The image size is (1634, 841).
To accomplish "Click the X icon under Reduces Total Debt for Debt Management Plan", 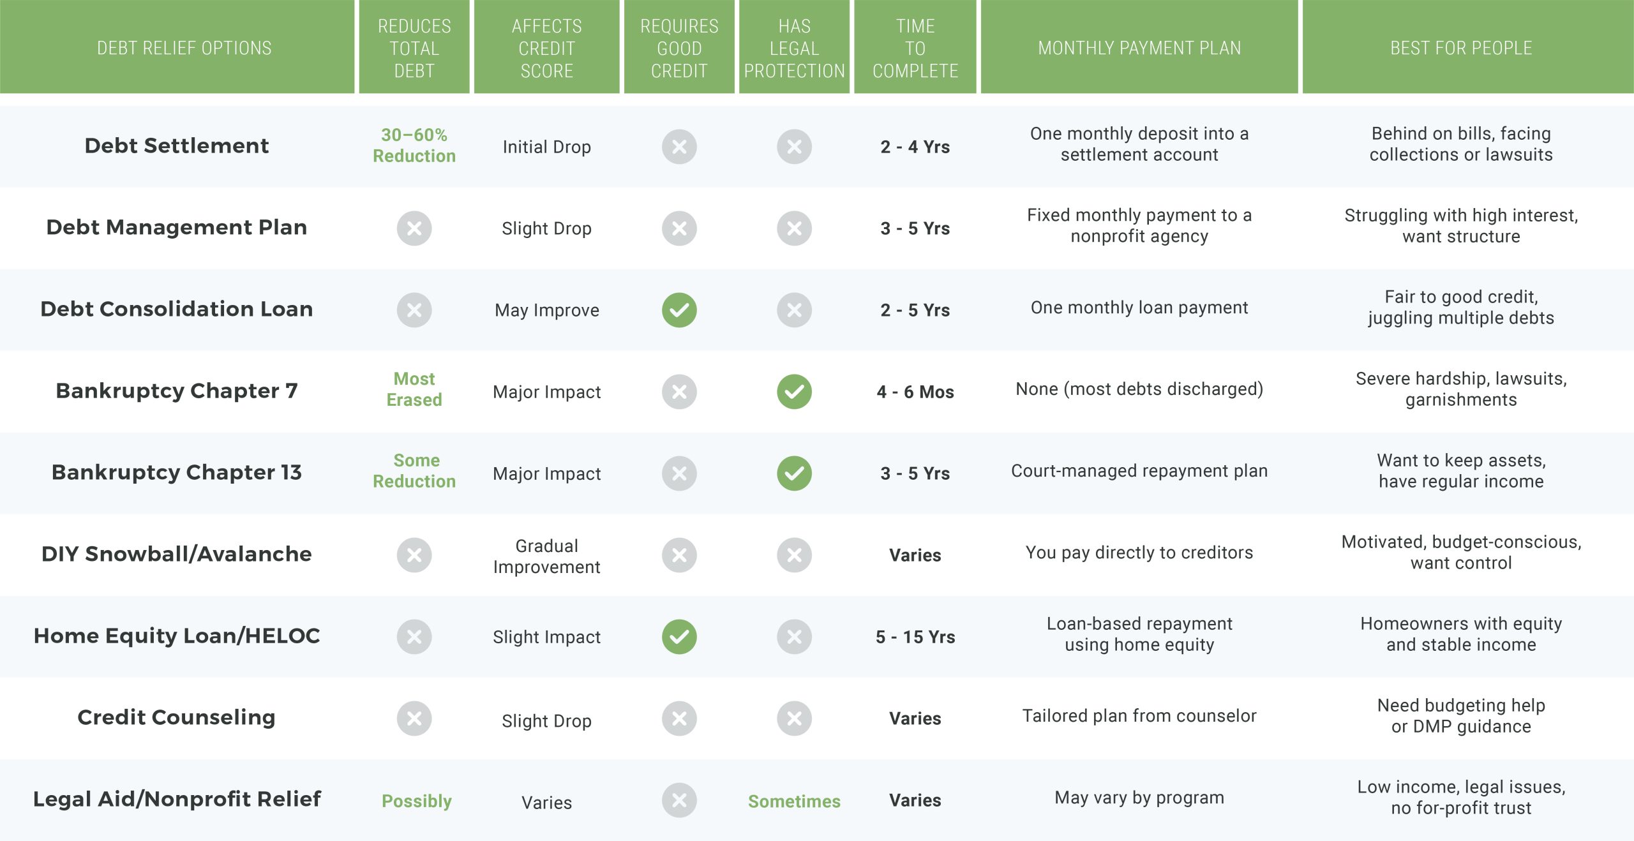I will [x=414, y=228].
